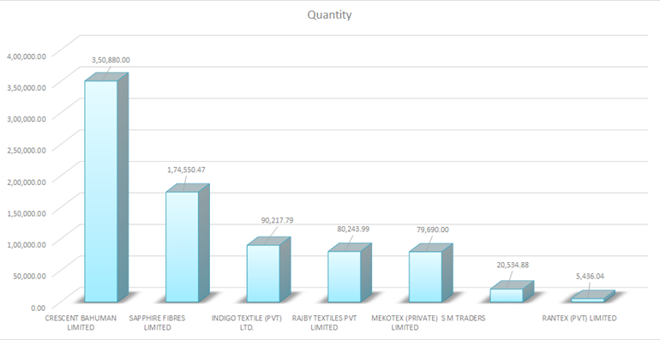Image resolution: width=660 pixels, height=340 pixels.
Task: Click the RANTEX (PVT) LIMITED category label
Action: (579, 318)
